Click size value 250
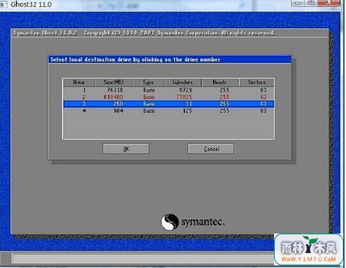The width and height of the screenshot is (346, 268). 118,104
